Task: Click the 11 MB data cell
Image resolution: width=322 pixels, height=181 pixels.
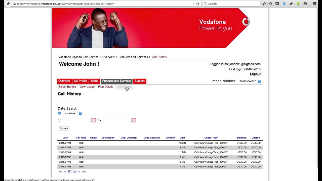Action: coord(182,153)
